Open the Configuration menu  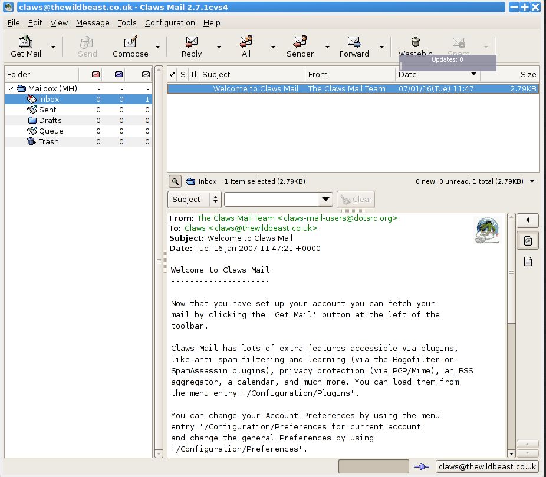[x=170, y=22]
